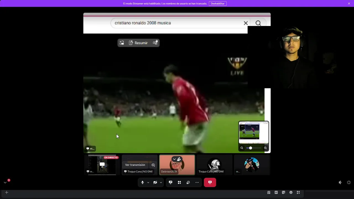The width and height of the screenshot is (354, 199).
Task: Adjust the stream zoom slider handle
Action: click(251, 148)
